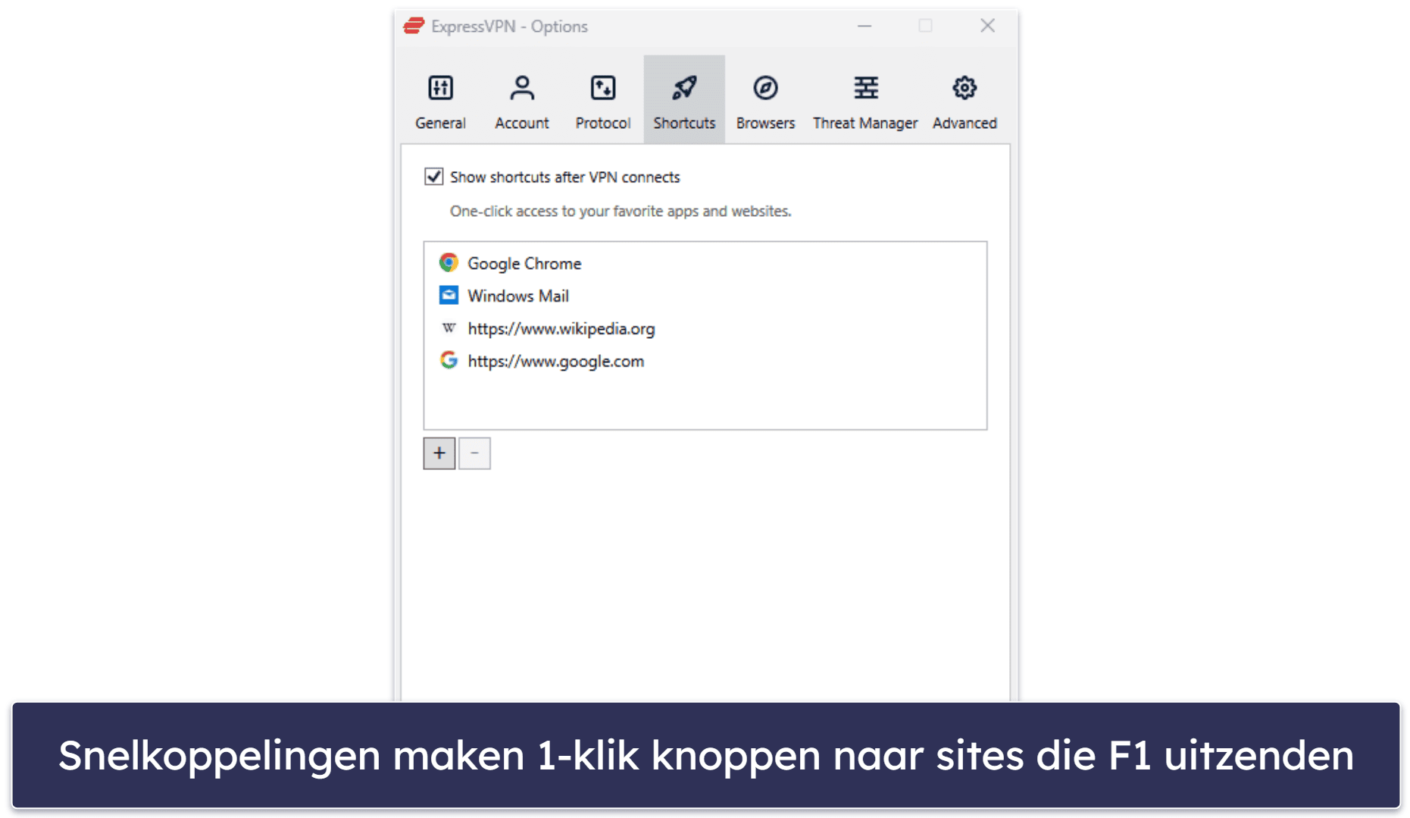The height and width of the screenshot is (818, 1410).
Task: Close the ExpressVPN Options window
Action: pos(987,27)
